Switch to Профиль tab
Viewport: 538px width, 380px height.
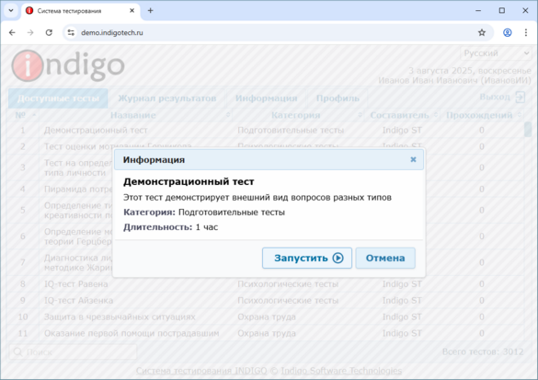click(338, 98)
